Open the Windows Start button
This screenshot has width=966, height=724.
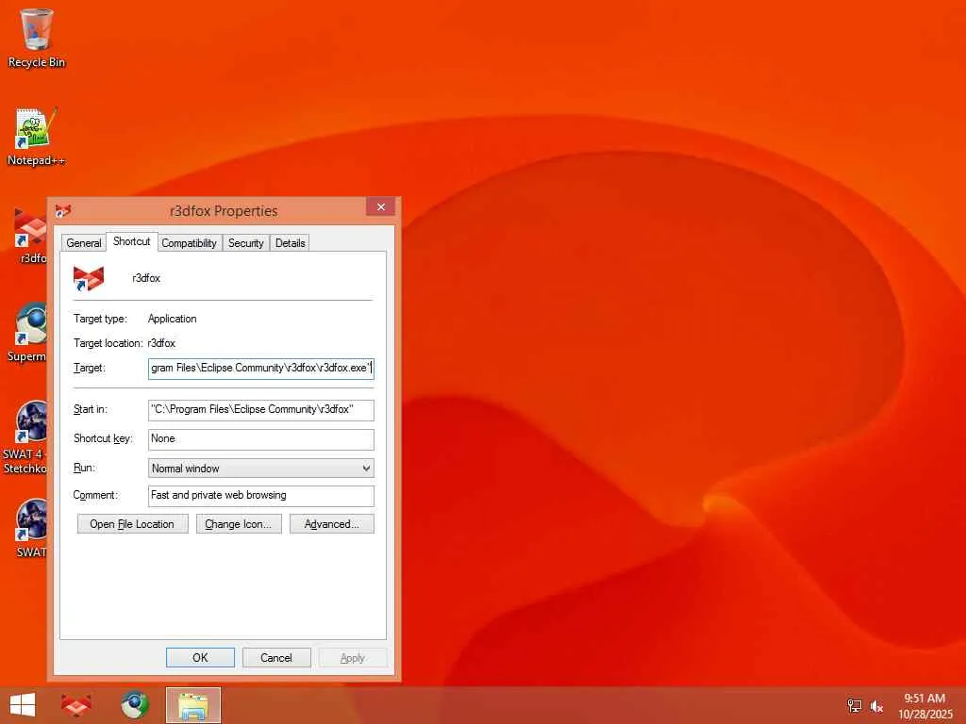click(x=23, y=705)
